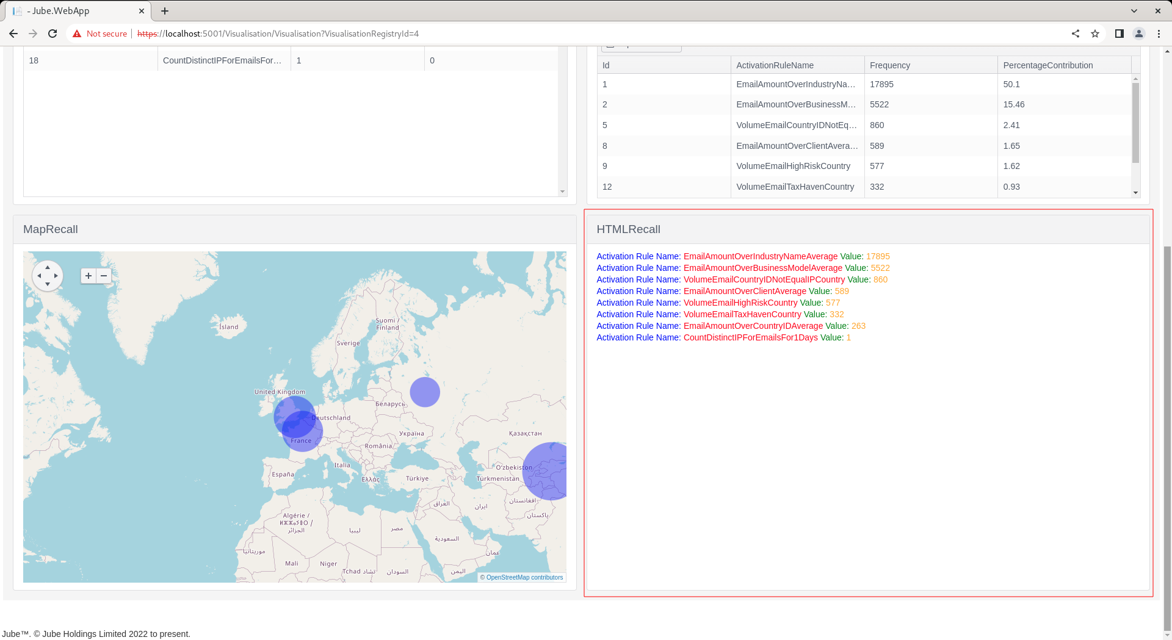Viewport: 1172px width, 640px height.
Task: Select row EmailAmountOverIndustryNa… in grid
Action: point(864,84)
